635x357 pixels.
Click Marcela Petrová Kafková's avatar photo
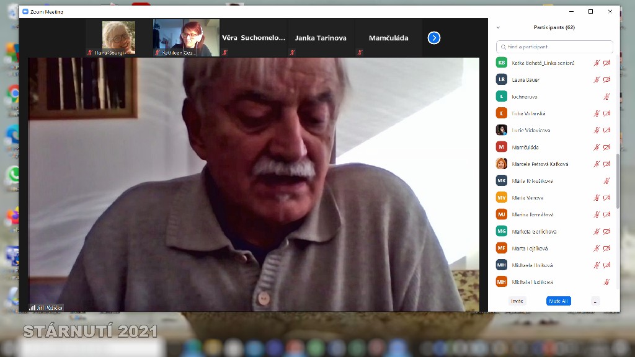[502, 164]
